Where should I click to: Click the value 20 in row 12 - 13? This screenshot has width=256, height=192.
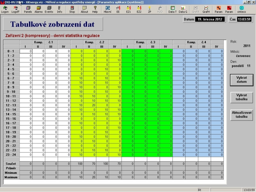[90, 105]
